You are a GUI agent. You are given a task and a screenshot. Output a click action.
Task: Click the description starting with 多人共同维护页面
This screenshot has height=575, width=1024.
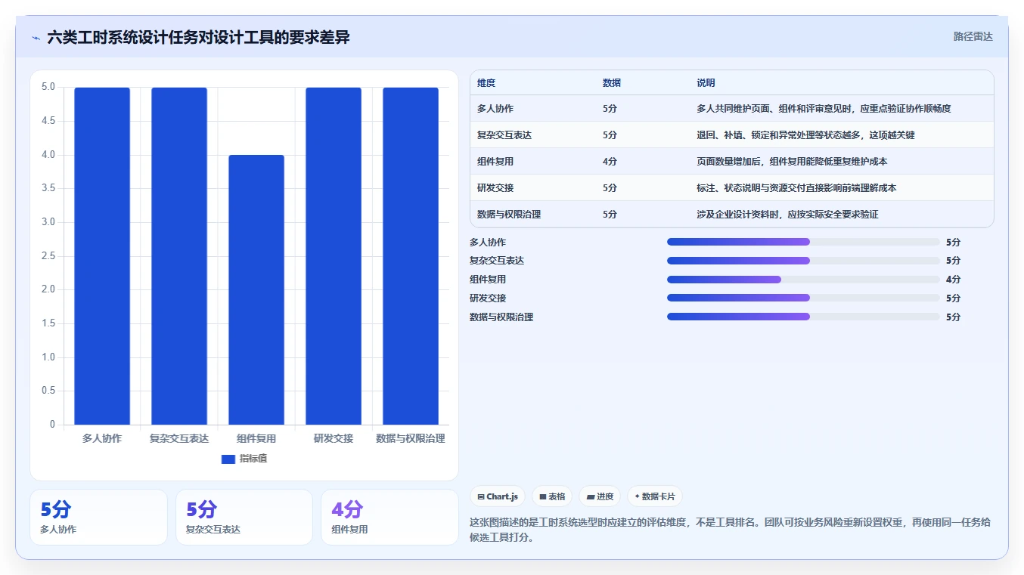coord(824,109)
